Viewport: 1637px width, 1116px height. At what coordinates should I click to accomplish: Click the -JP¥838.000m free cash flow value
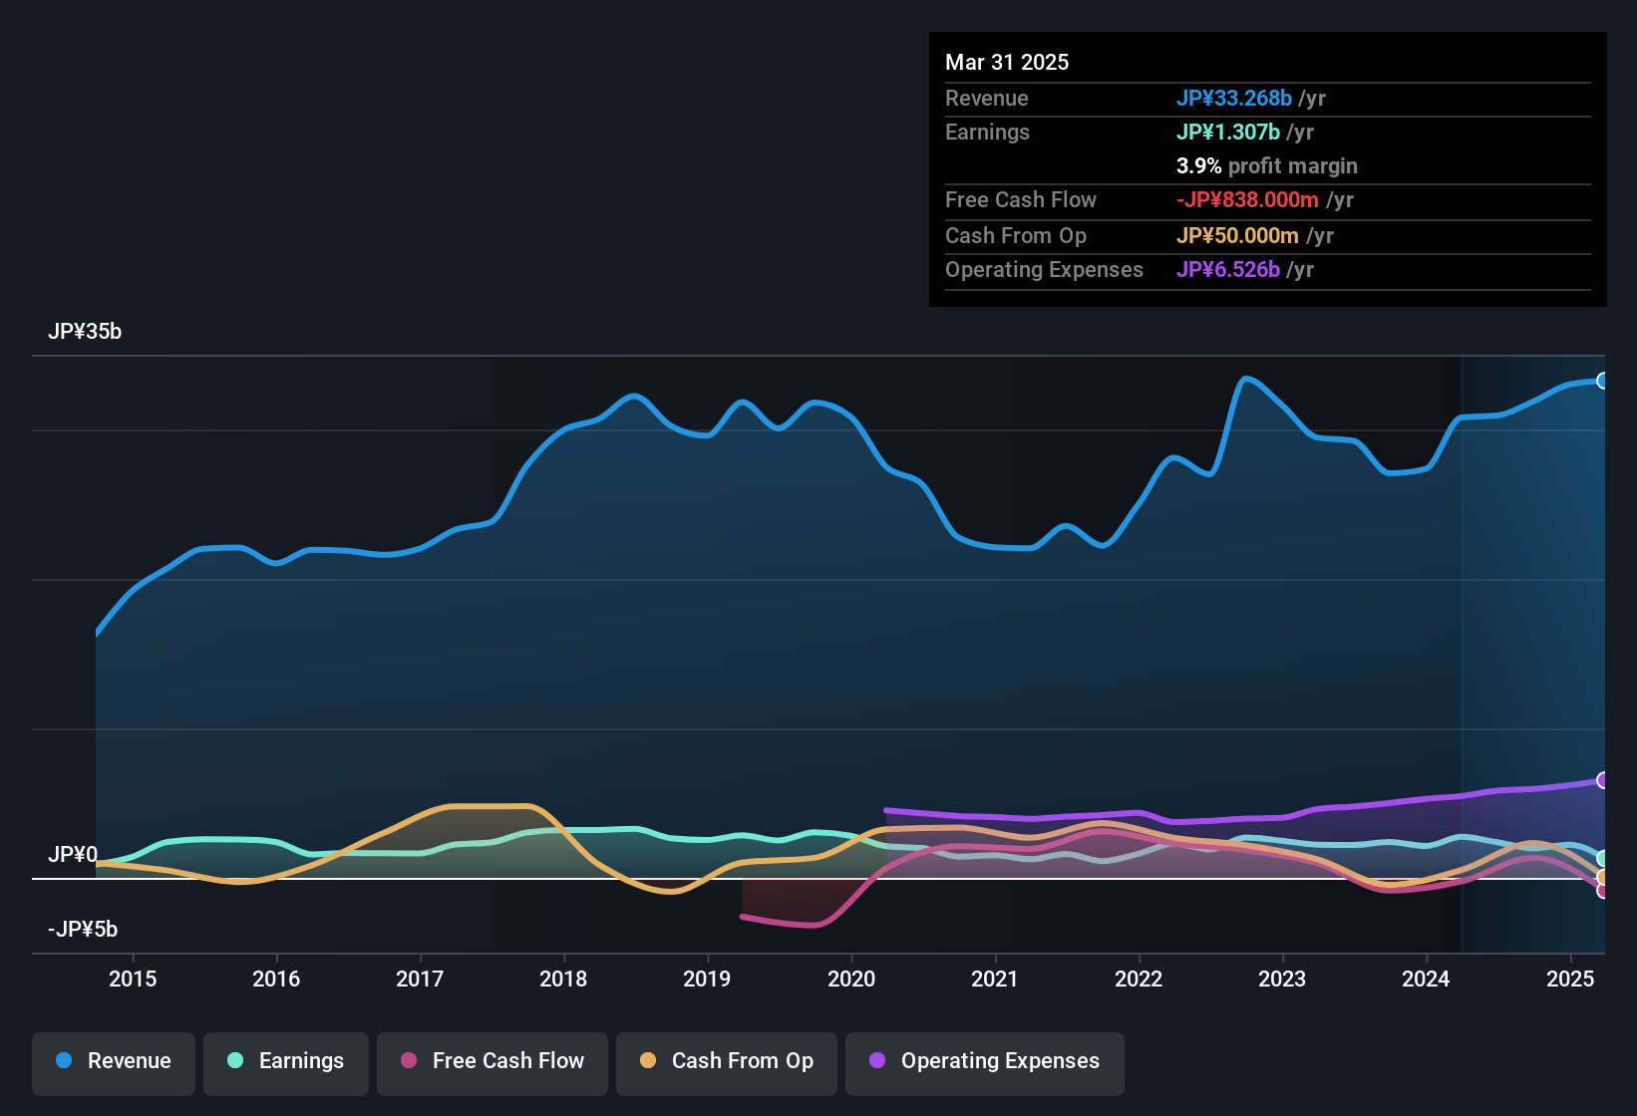click(1247, 200)
